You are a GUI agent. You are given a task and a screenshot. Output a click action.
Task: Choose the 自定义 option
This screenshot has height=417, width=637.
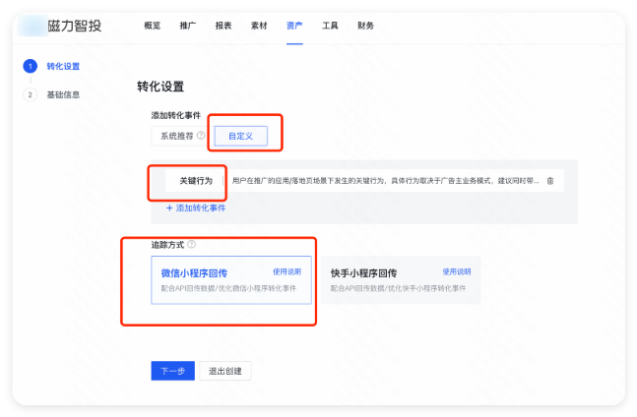[x=241, y=136]
